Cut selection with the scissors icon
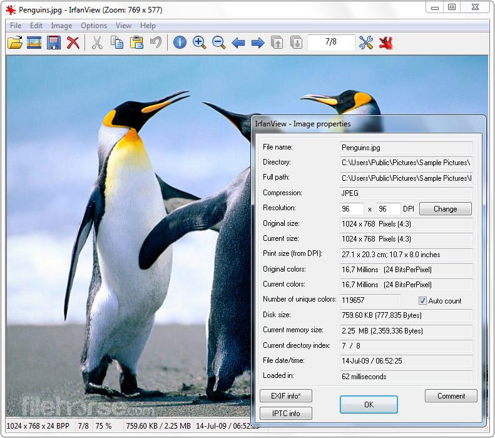Image resolution: width=495 pixels, height=438 pixels. (97, 43)
